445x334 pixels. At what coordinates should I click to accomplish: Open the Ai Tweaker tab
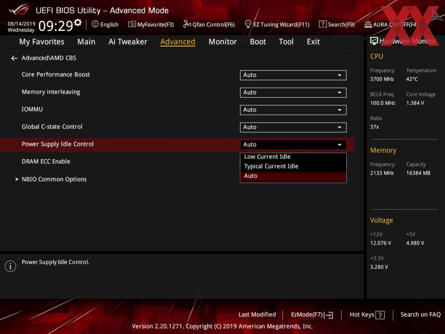128,42
